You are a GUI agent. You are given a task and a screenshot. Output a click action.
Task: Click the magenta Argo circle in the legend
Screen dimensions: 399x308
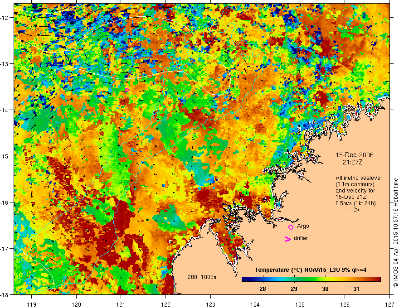coord(291,227)
